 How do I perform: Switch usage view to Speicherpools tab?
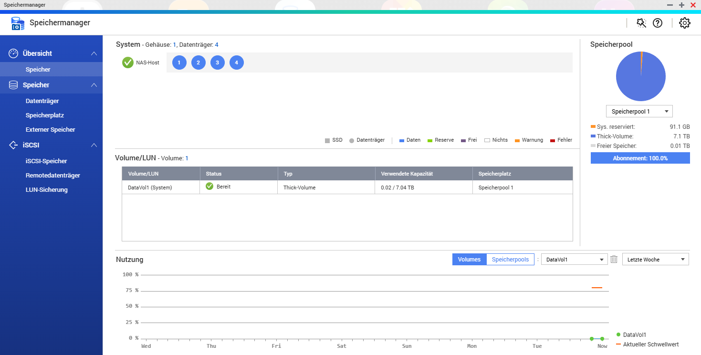pyautogui.click(x=510, y=259)
